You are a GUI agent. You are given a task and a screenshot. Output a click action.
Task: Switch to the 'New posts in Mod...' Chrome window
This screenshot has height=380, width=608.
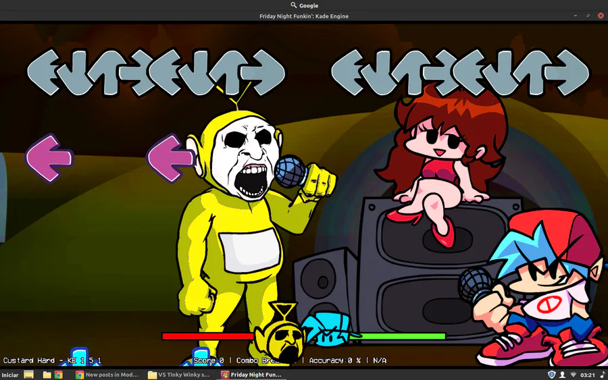[x=107, y=375]
